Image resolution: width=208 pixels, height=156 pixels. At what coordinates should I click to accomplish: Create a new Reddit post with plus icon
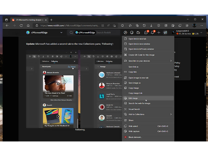[159, 32]
